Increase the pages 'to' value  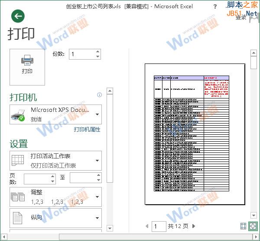(x=98, y=175)
